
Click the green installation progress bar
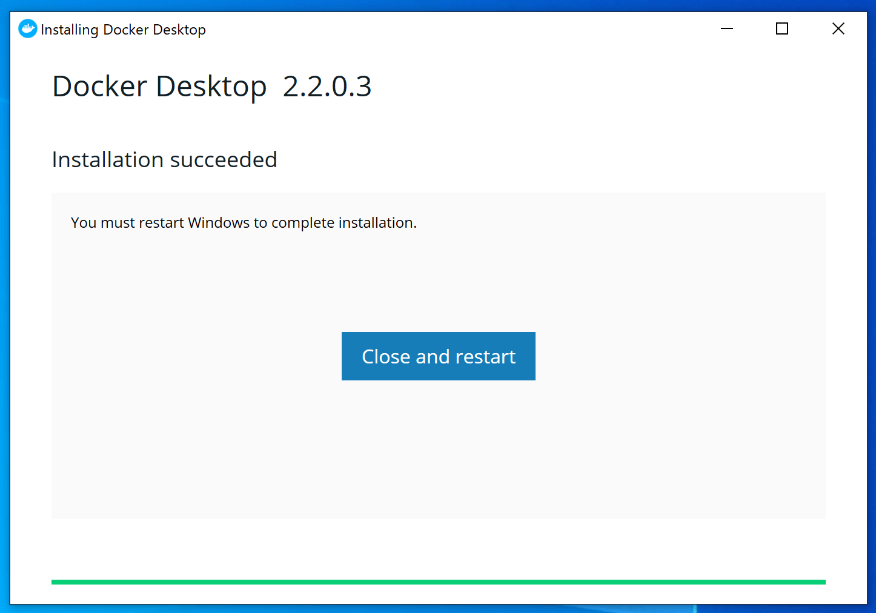point(438,582)
